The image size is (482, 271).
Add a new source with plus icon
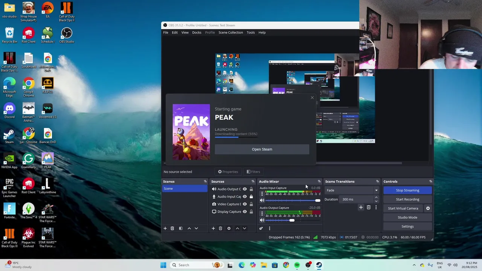[213, 228]
